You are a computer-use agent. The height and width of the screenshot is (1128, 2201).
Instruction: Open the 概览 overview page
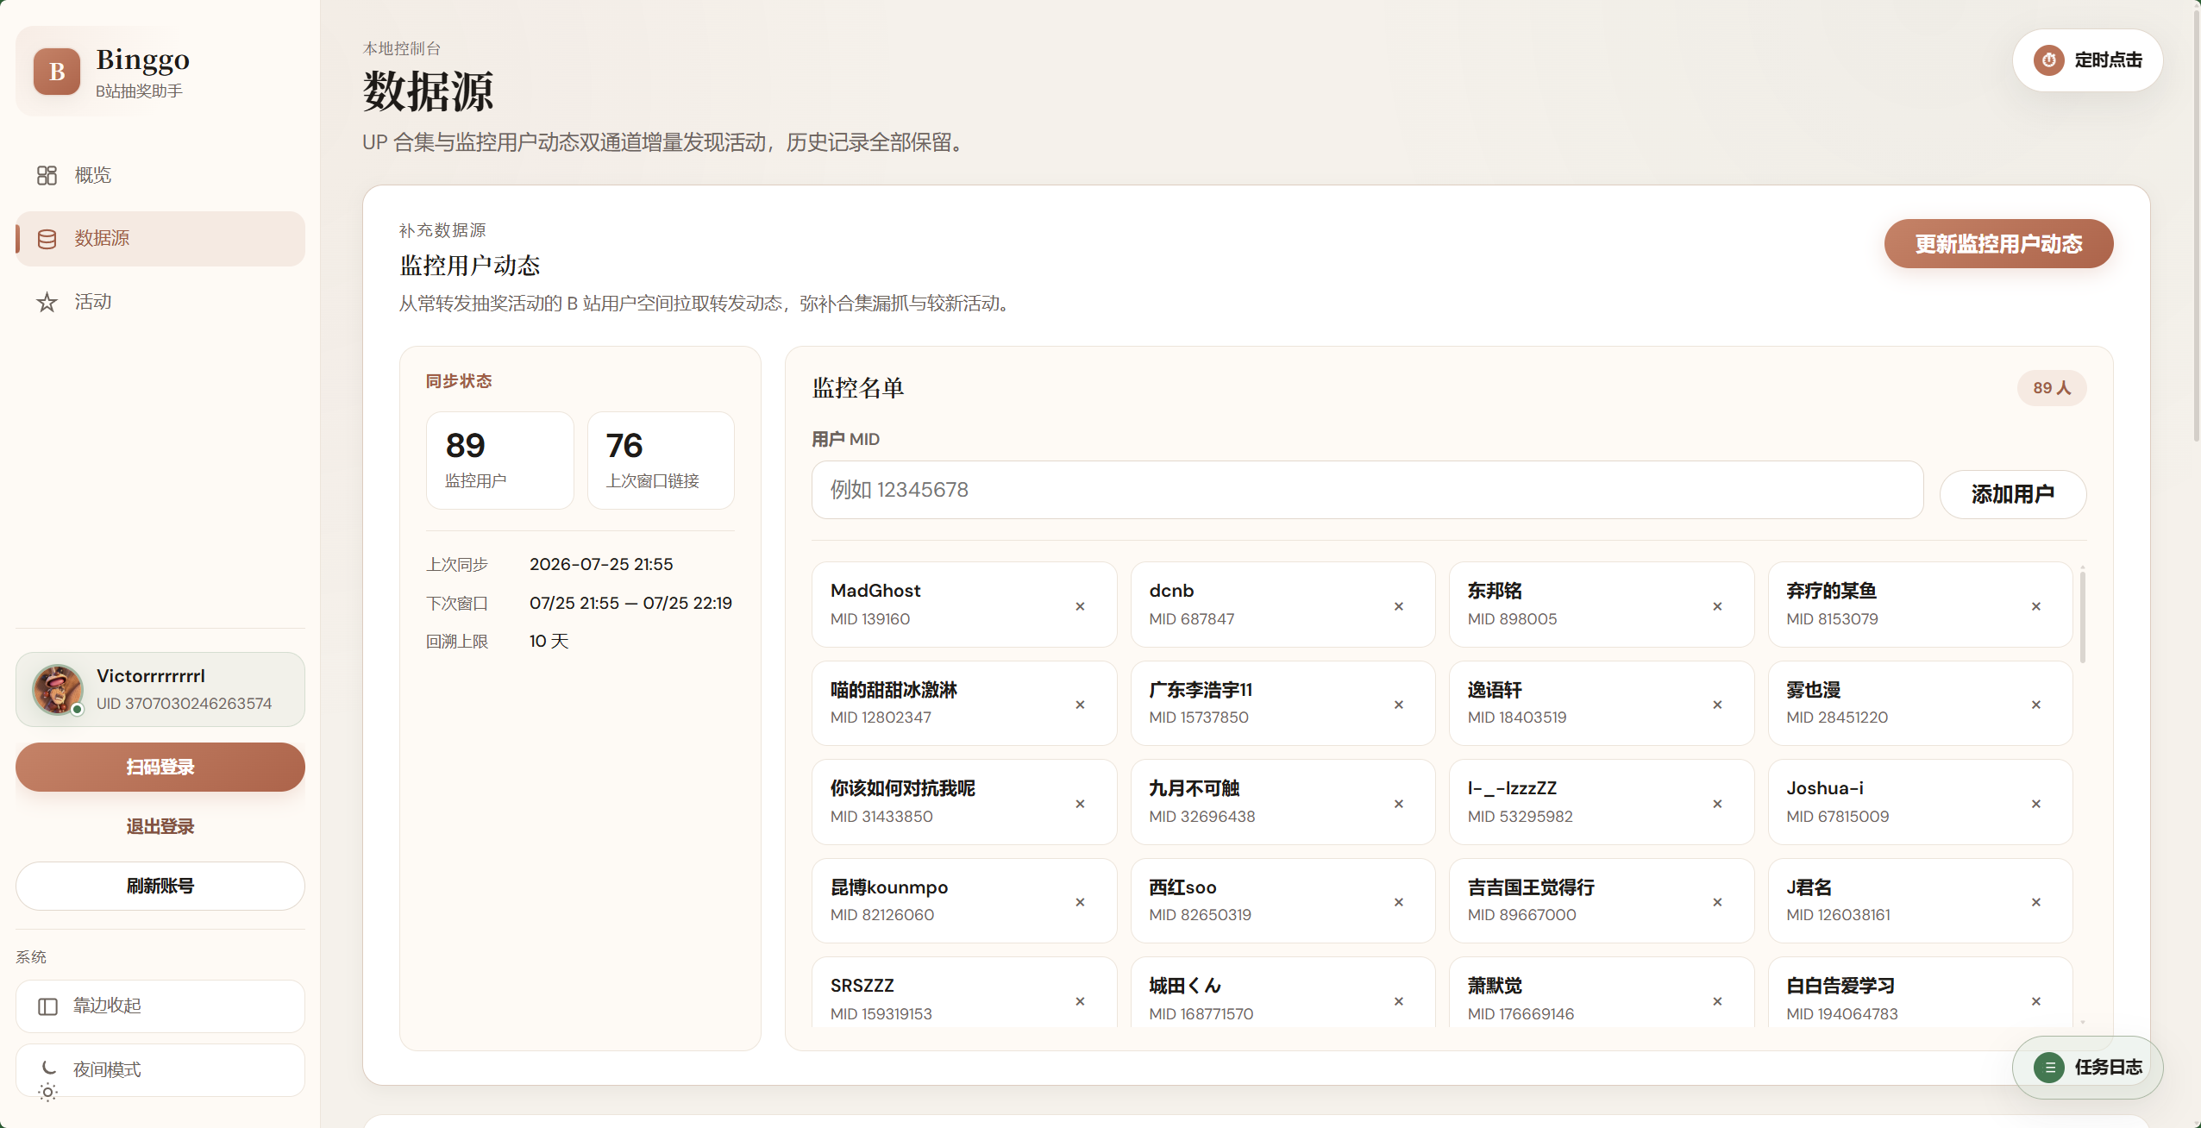point(160,175)
